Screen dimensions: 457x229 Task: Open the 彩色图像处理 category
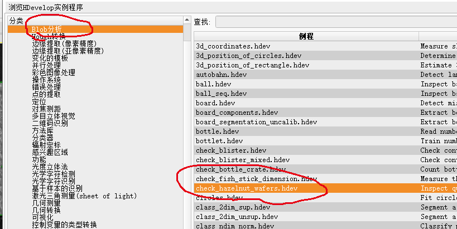point(54,72)
